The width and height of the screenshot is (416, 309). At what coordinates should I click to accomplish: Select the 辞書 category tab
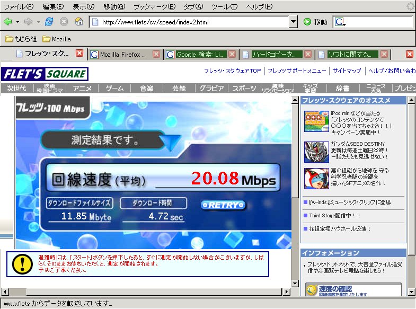point(342,89)
